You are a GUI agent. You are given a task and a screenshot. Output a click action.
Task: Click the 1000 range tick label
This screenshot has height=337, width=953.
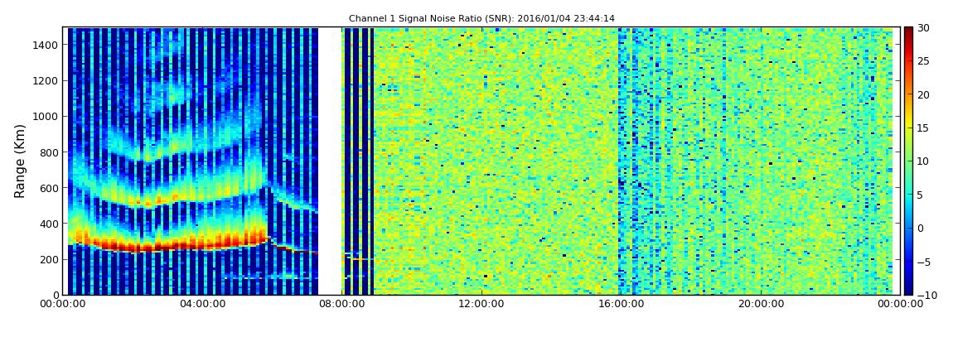tap(47, 117)
